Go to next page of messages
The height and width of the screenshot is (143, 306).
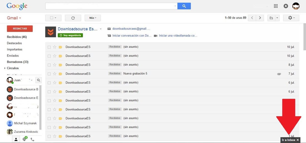pyautogui.click(x=260, y=18)
